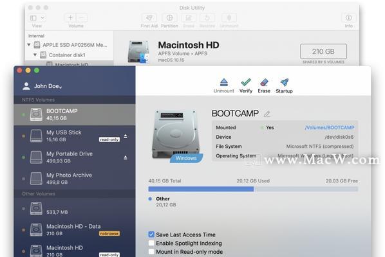Viewport: 385px width, 257px height.
Task: Select My Photo Archive volume
Action: coord(75,179)
